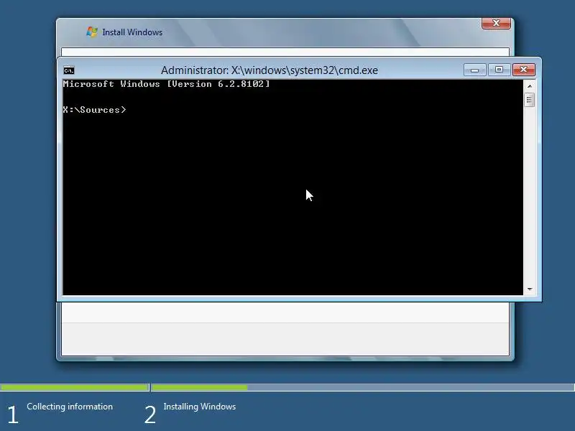
Task: Maximize the cmd.exe window
Action: coord(499,70)
